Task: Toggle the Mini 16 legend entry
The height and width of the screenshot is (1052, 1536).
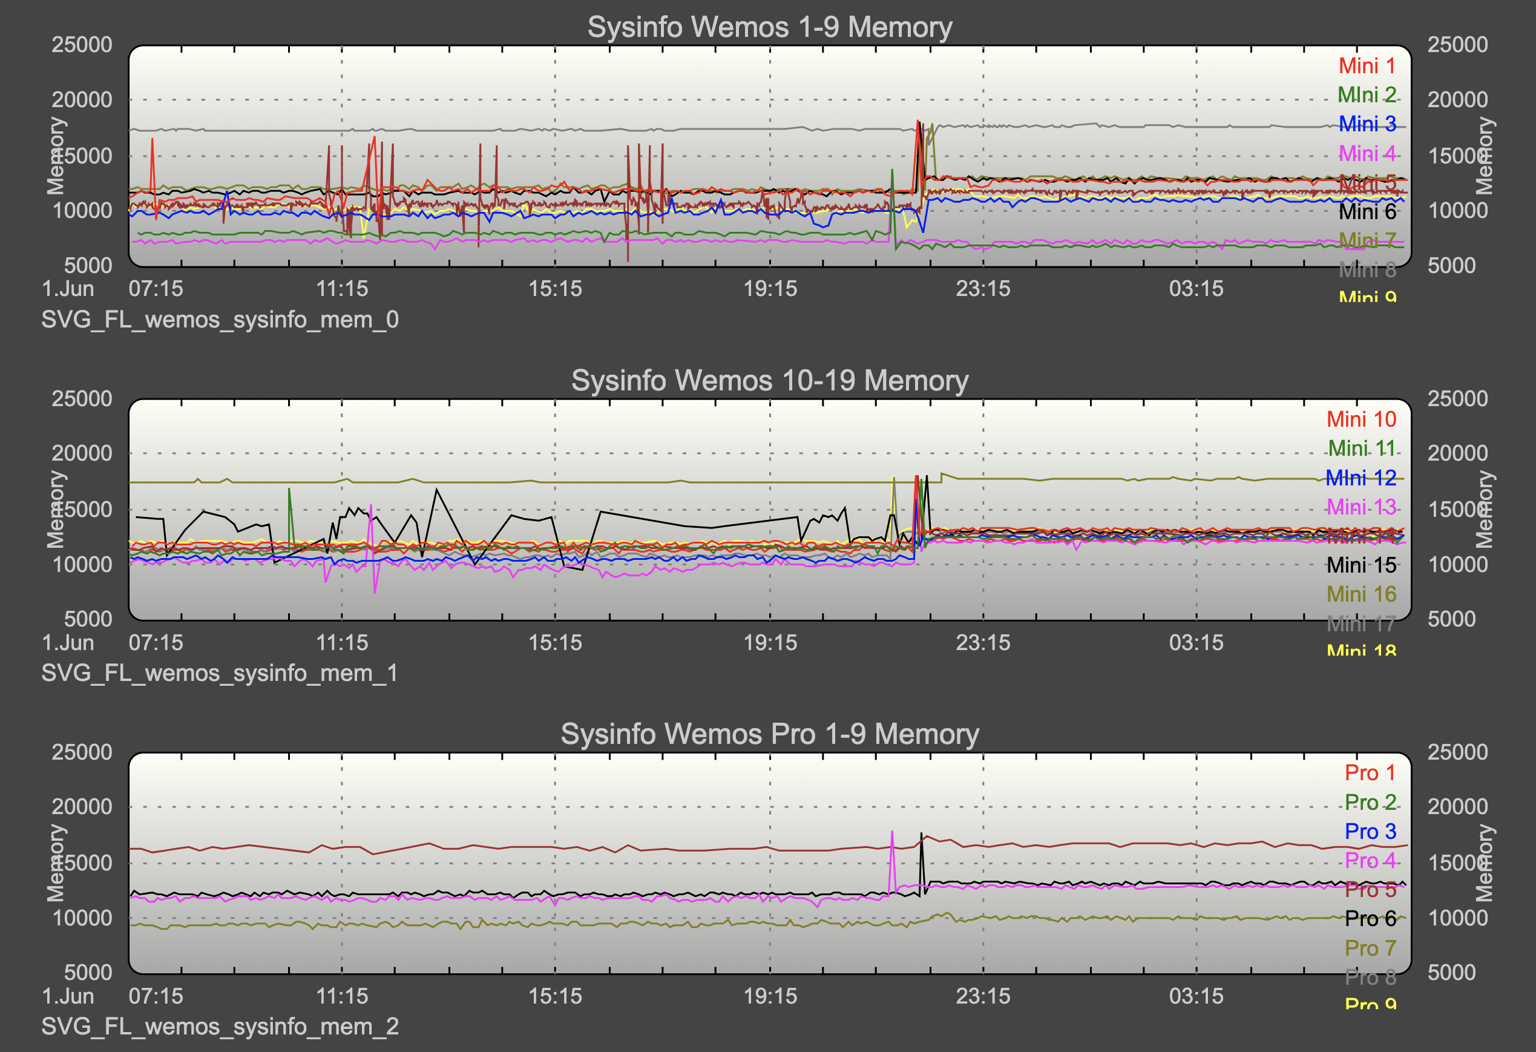Action: 1361,594
